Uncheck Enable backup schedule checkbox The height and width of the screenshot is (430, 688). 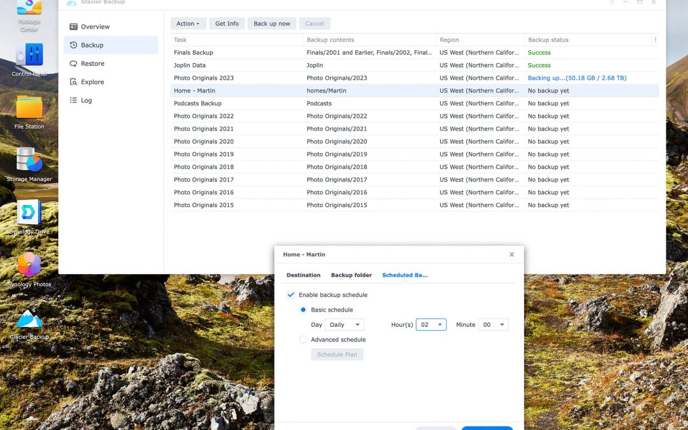[291, 295]
